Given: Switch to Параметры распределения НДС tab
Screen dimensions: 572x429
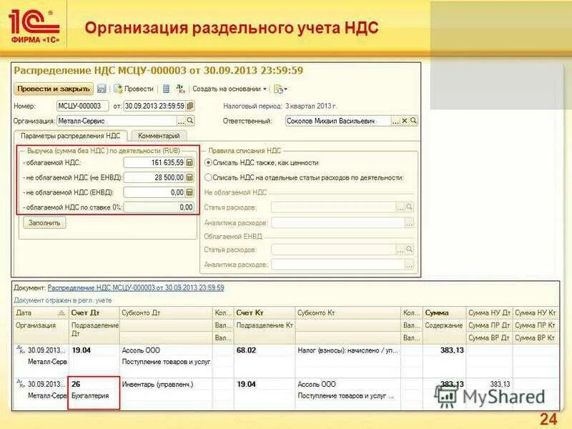Looking at the screenshot, I should 70,136.
